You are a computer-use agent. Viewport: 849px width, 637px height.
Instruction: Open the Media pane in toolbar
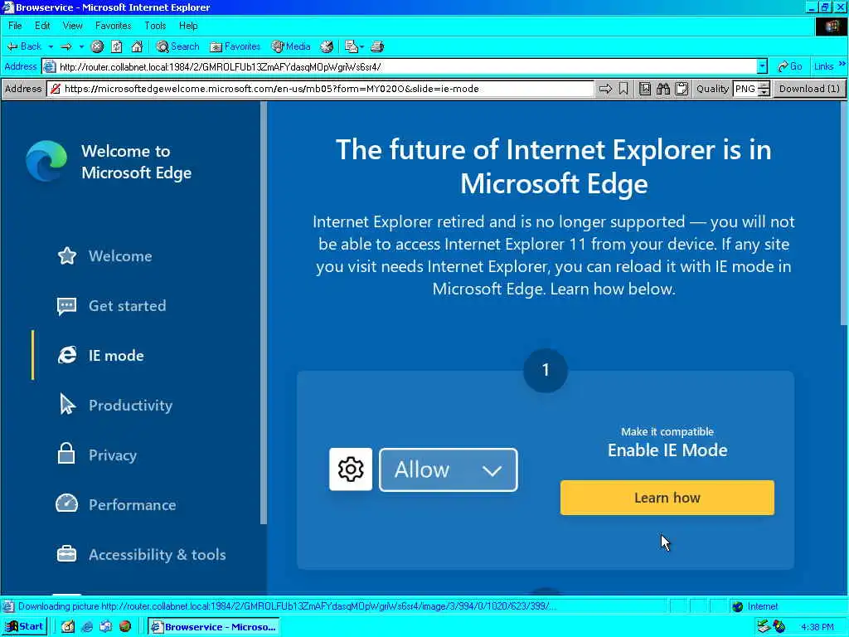click(x=291, y=46)
